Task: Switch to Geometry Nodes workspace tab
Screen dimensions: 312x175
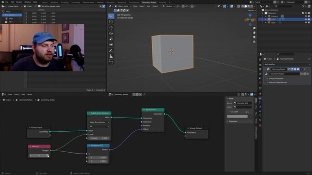Action: pyautogui.click(x=149, y=2)
